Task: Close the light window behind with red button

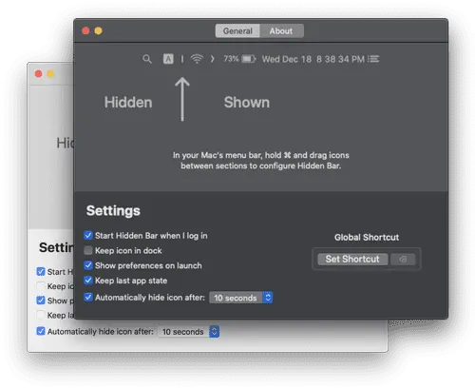Action: [x=38, y=74]
